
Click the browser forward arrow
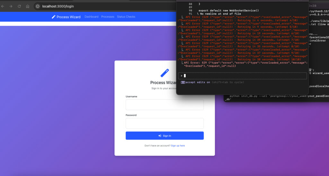[x=11, y=6]
